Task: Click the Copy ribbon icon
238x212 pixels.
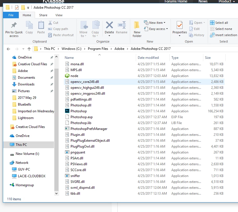Action: tap(29, 25)
